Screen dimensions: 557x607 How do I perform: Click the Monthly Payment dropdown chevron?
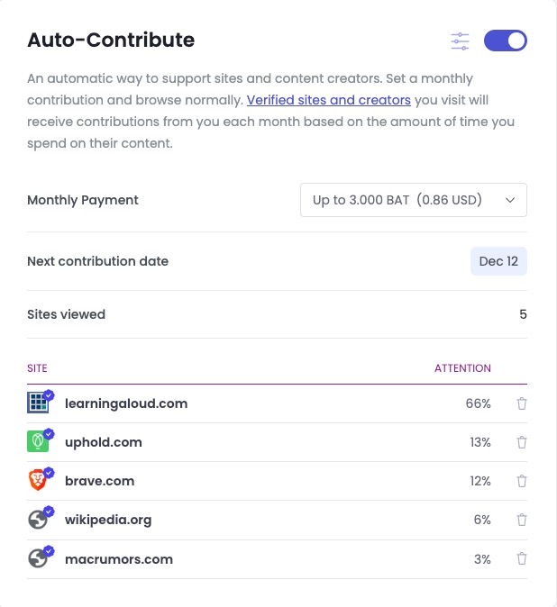[x=510, y=200]
